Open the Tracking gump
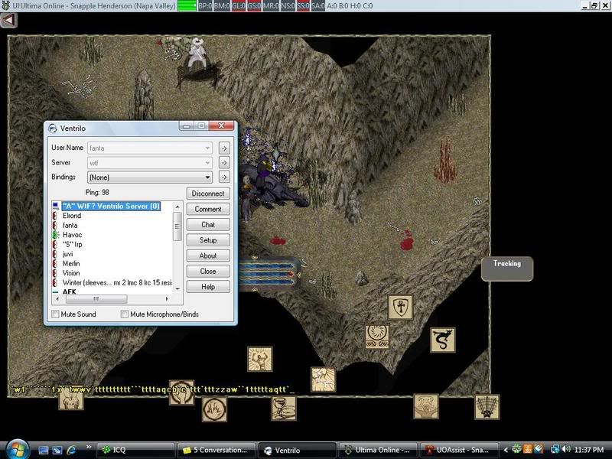Screen dimensions: 612x459 (507, 269)
